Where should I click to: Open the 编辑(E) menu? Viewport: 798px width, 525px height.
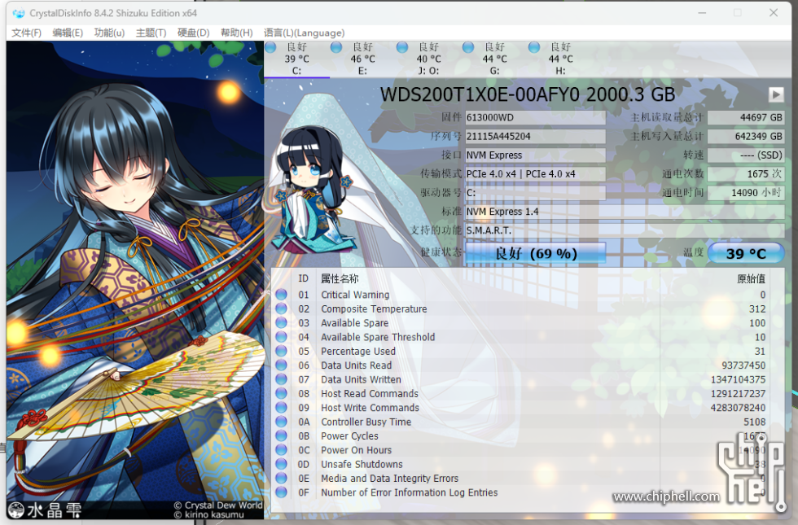pos(68,33)
